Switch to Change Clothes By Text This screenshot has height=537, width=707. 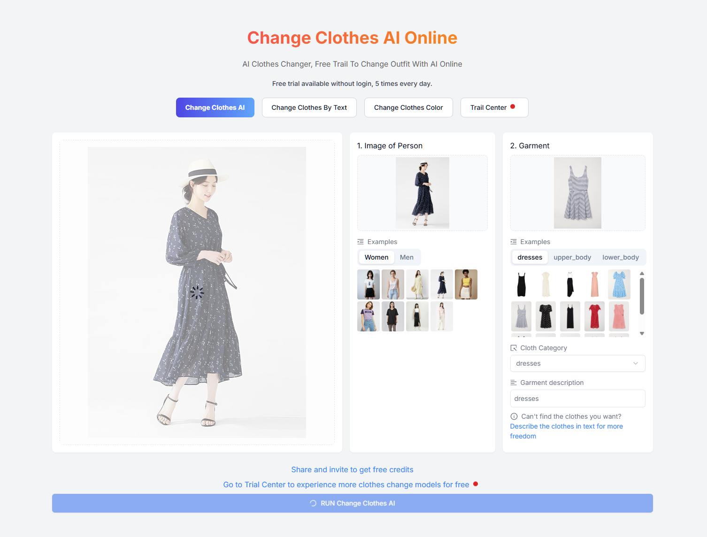[309, 107]
